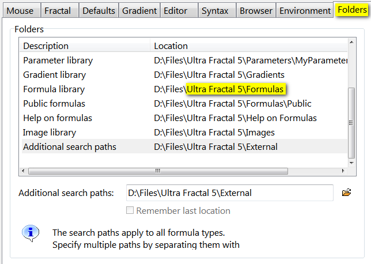Click the Additional search paths input field
Image resolution: width=371 pixels, height=264 pixels.
pos(230,193)
